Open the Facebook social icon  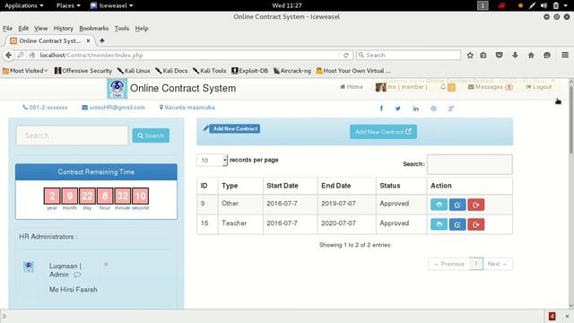[x=381, y=109]
